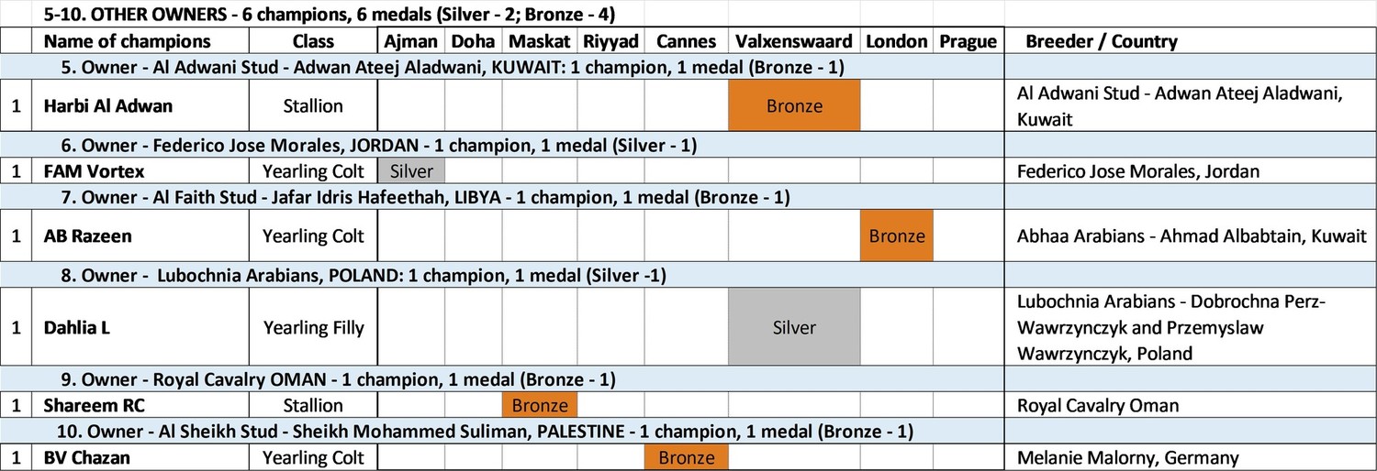Click the Harbi Al Adwan champion name cell
Viewport: 1377px width, 471px height.
[x=108, y=106]
